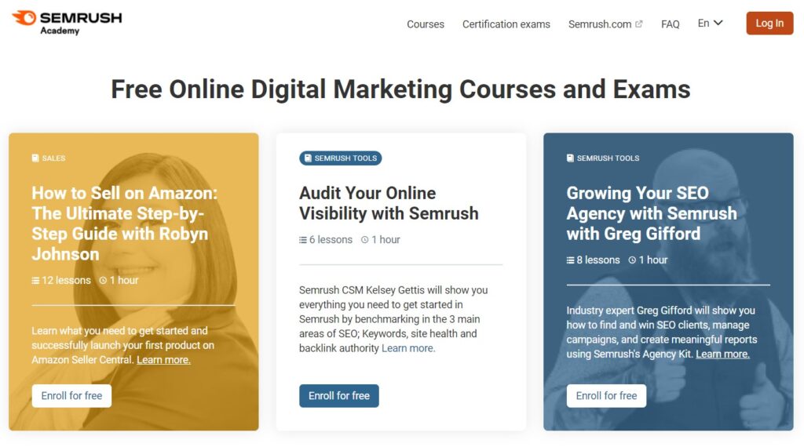Click the Industry expert Greg Gifford description text
This screenshot has width=804, height=447.
[x=661, y=333]
